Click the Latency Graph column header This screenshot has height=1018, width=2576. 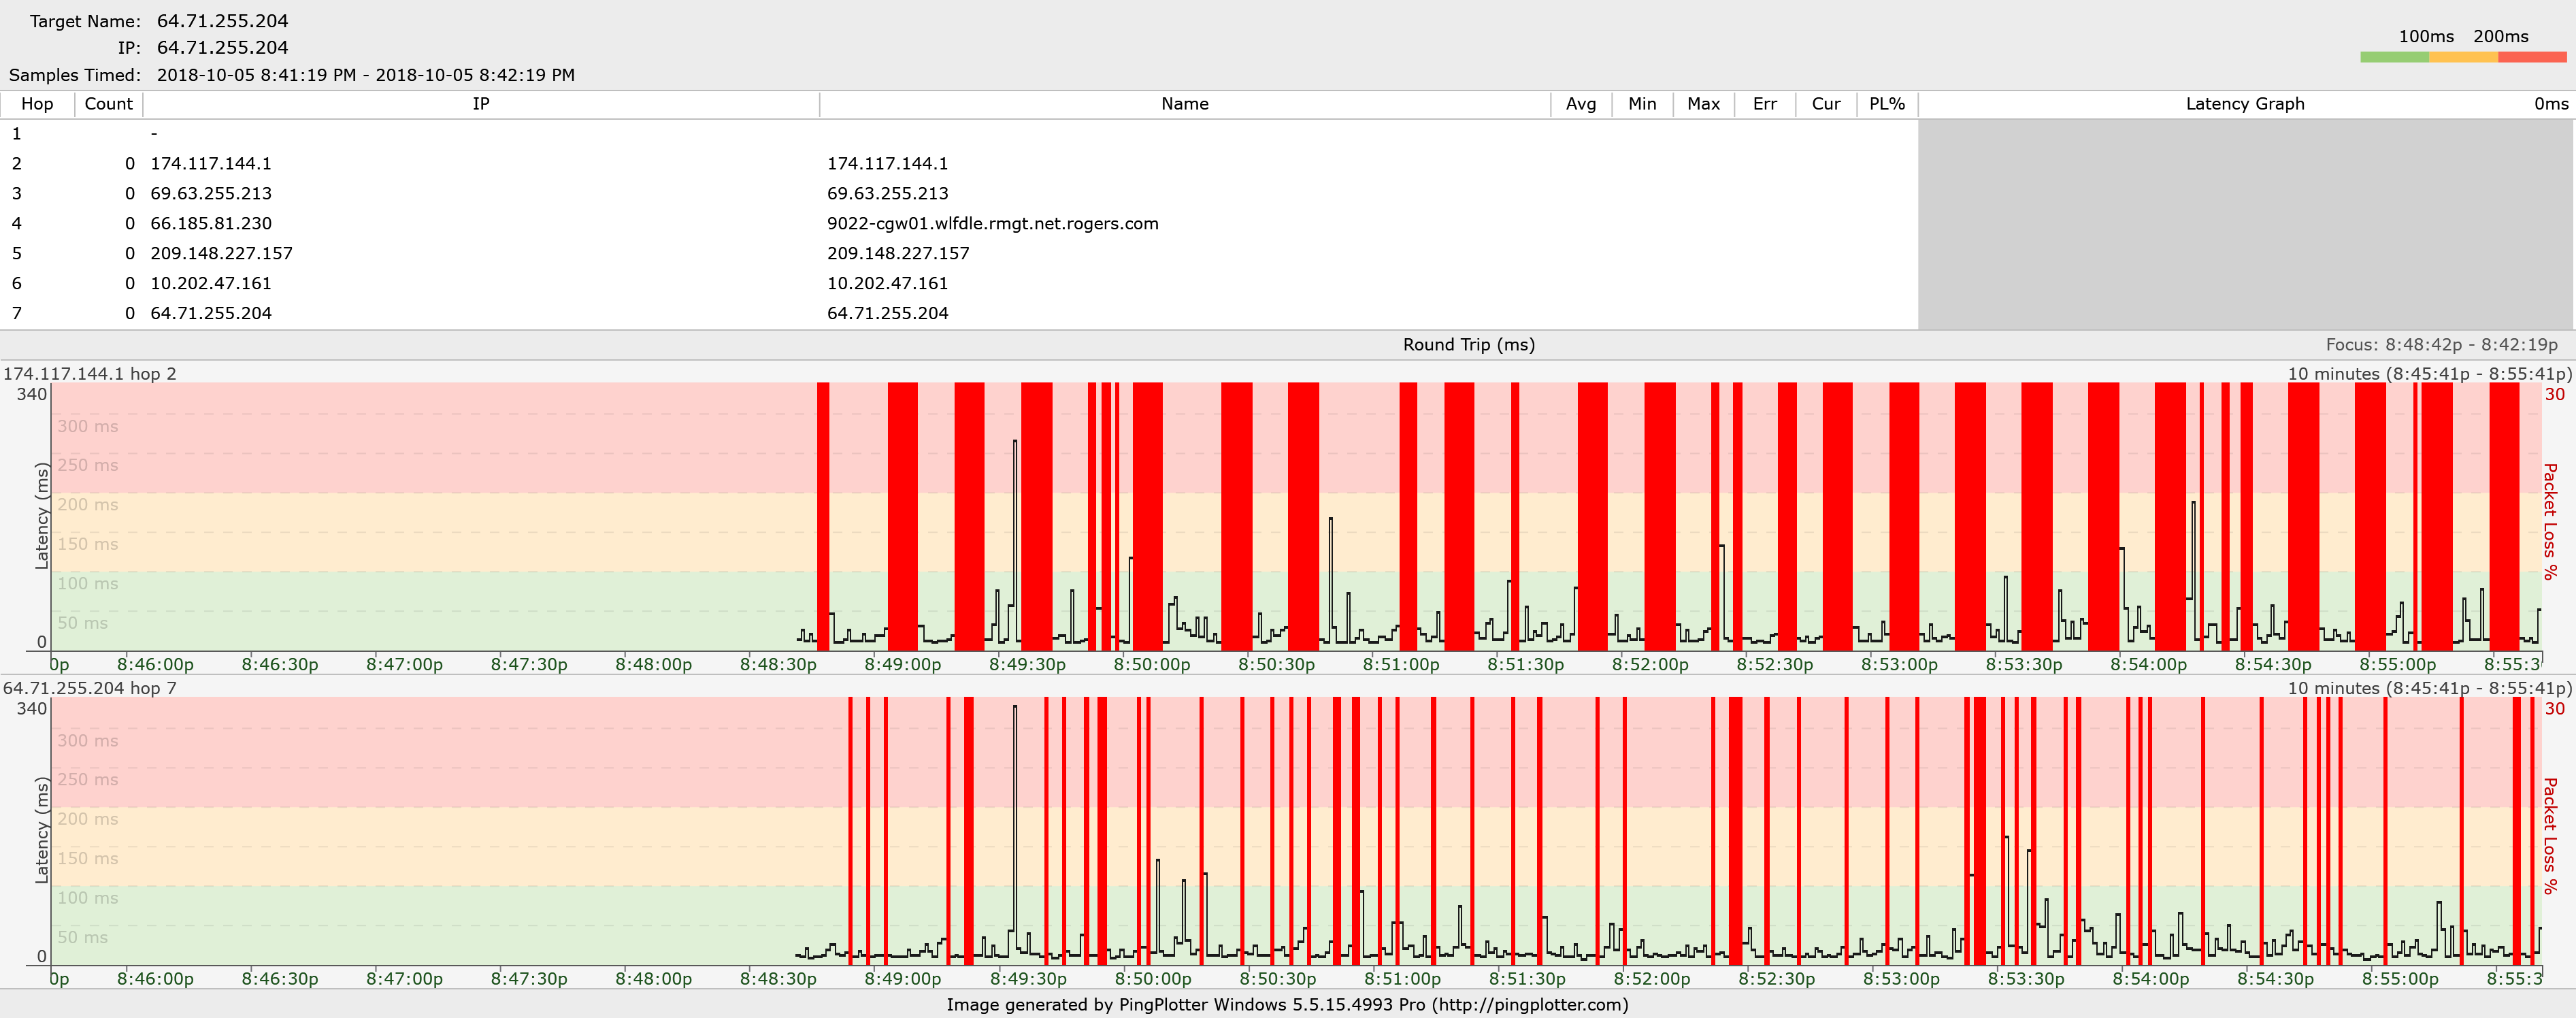point(2245,104)
